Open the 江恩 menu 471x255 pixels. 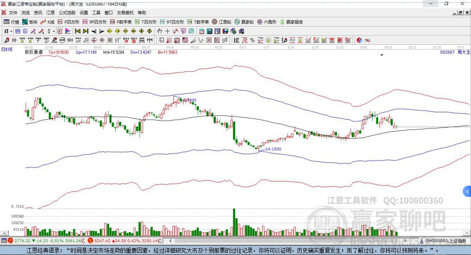51,12
